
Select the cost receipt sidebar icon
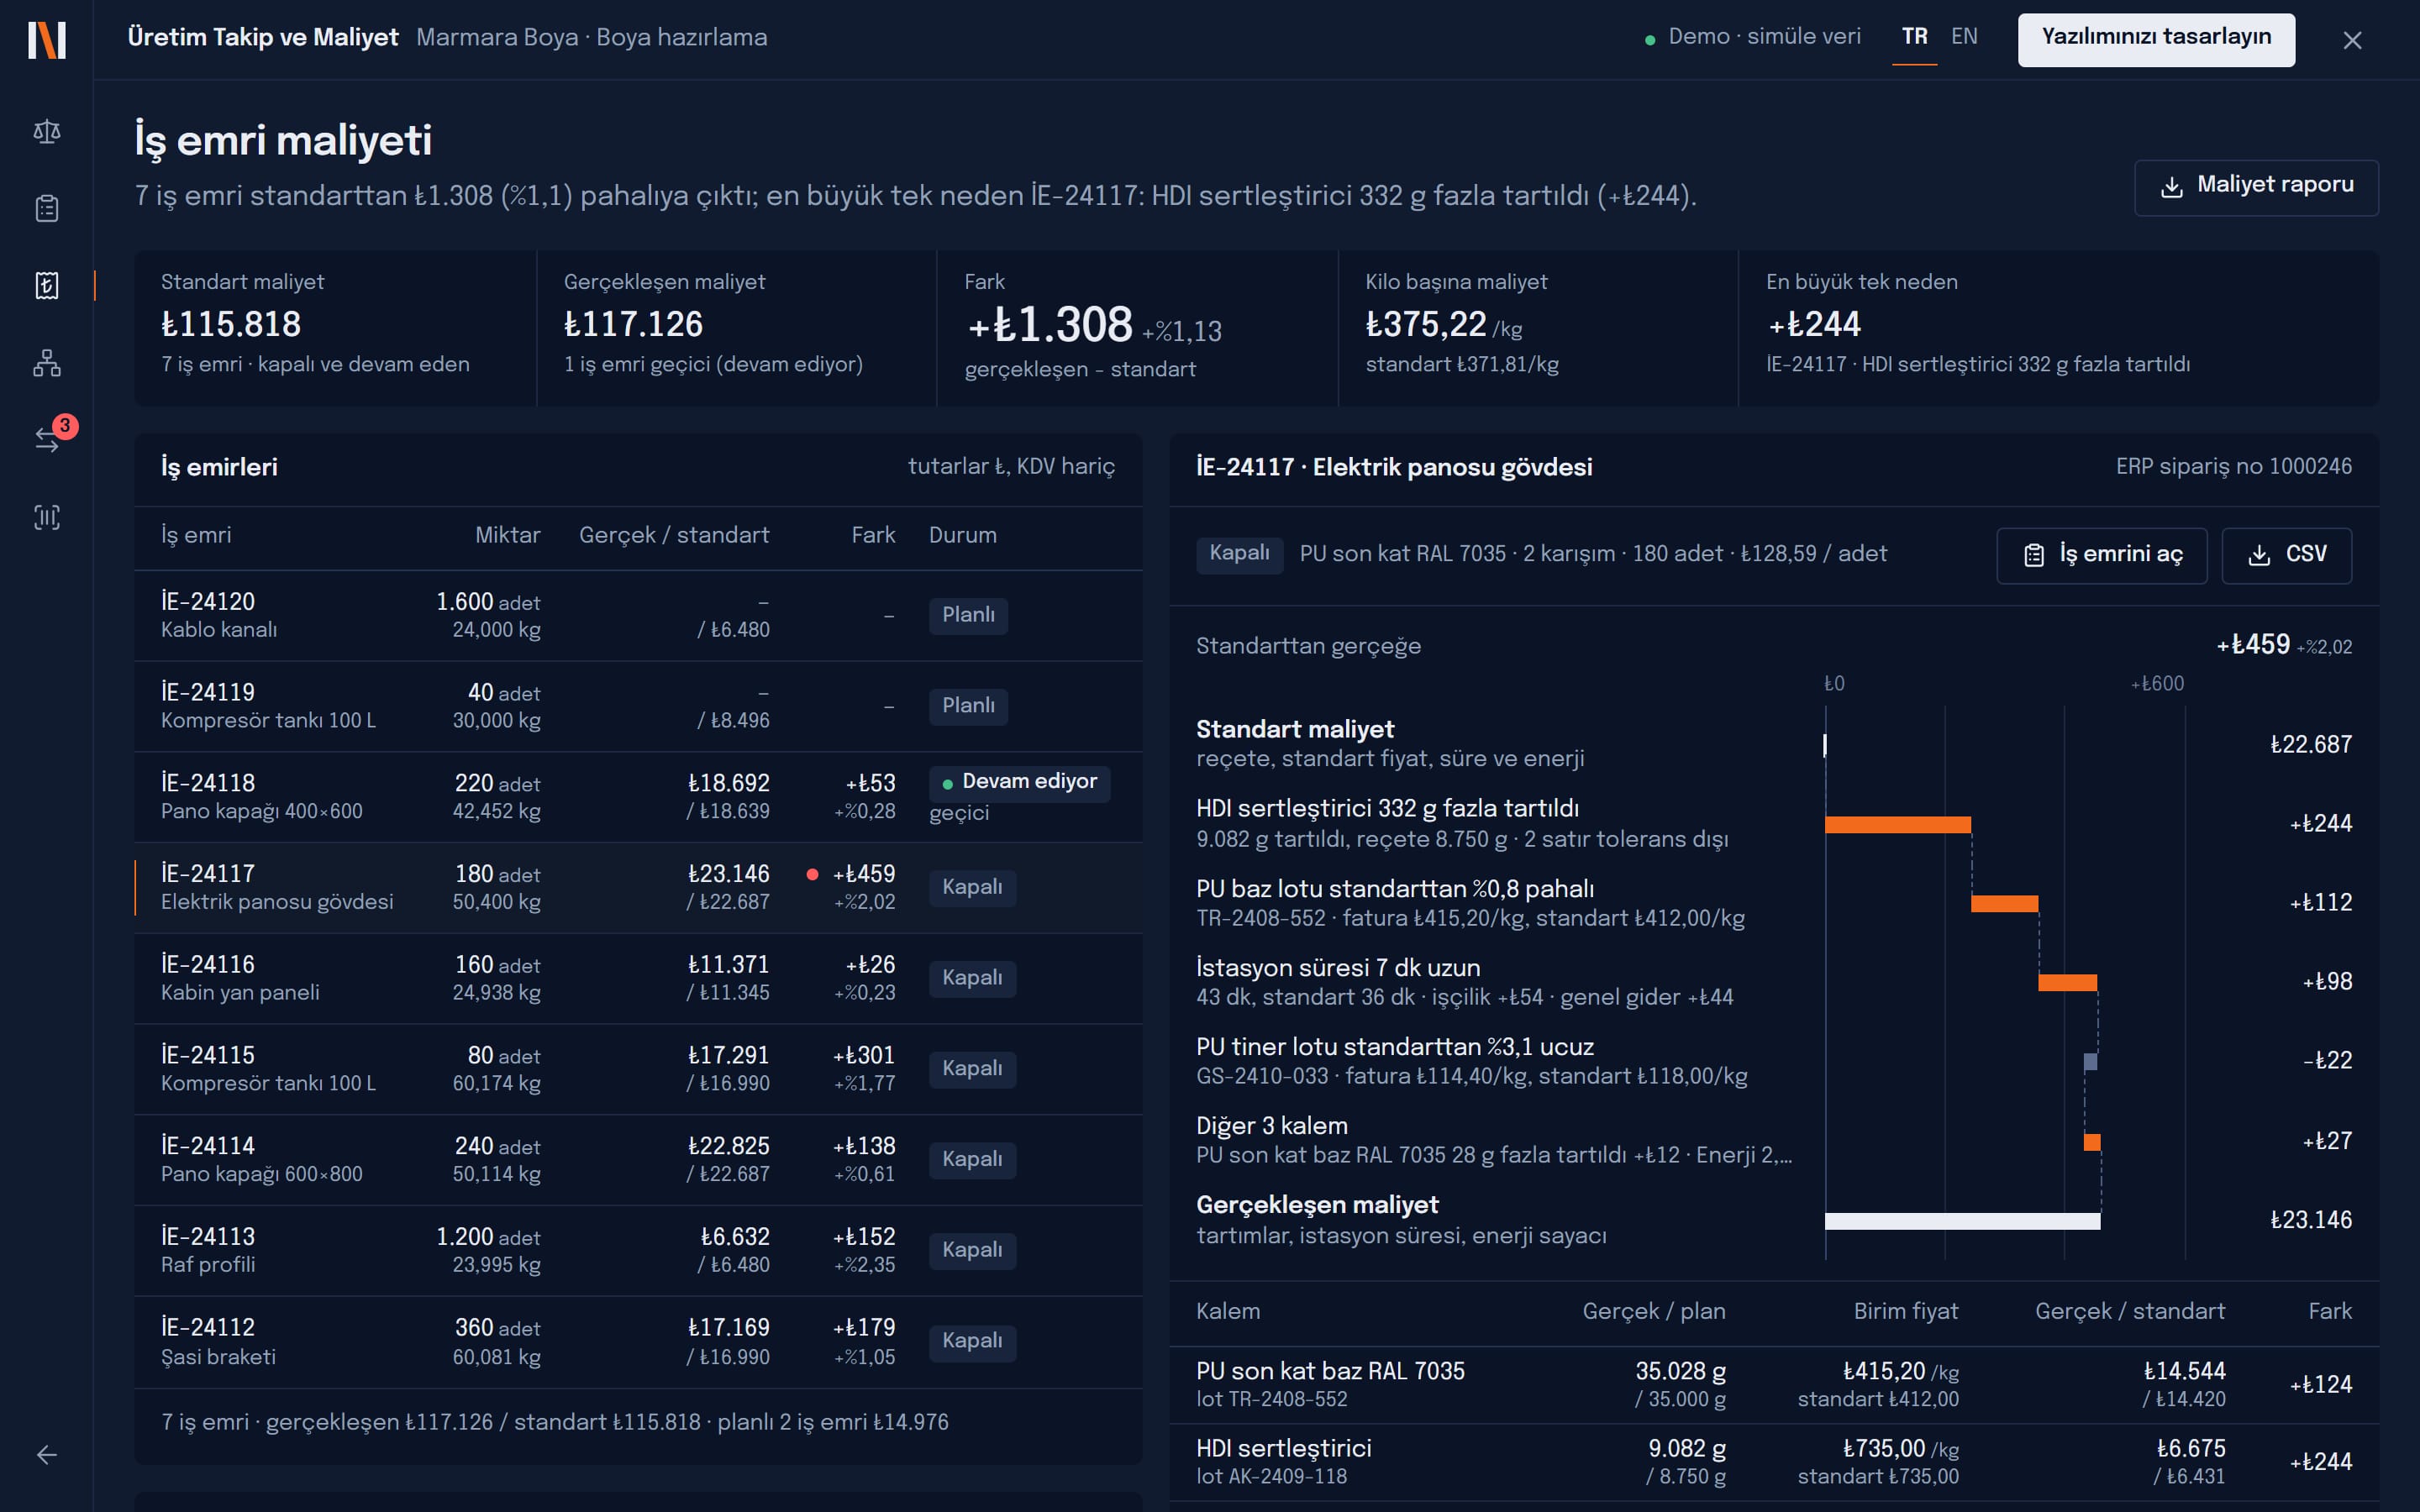tap(47, 285)
